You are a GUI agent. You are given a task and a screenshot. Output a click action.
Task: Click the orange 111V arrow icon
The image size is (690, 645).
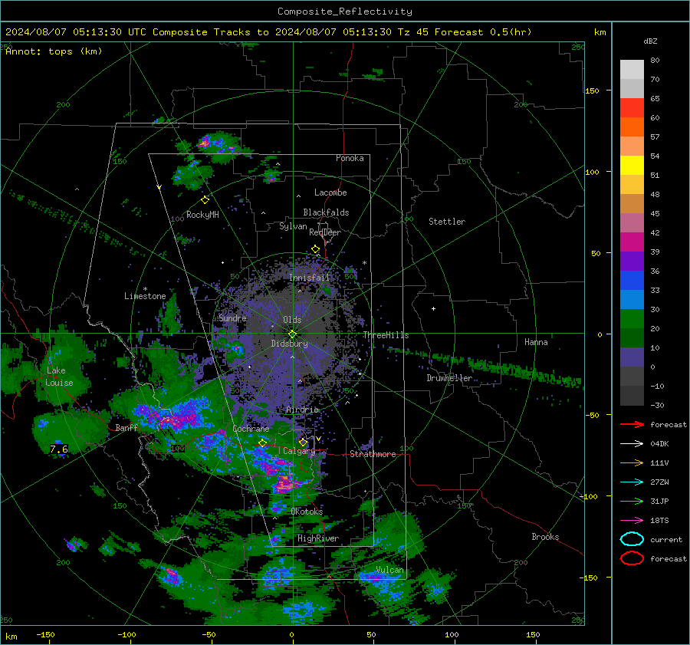(632, 462)
